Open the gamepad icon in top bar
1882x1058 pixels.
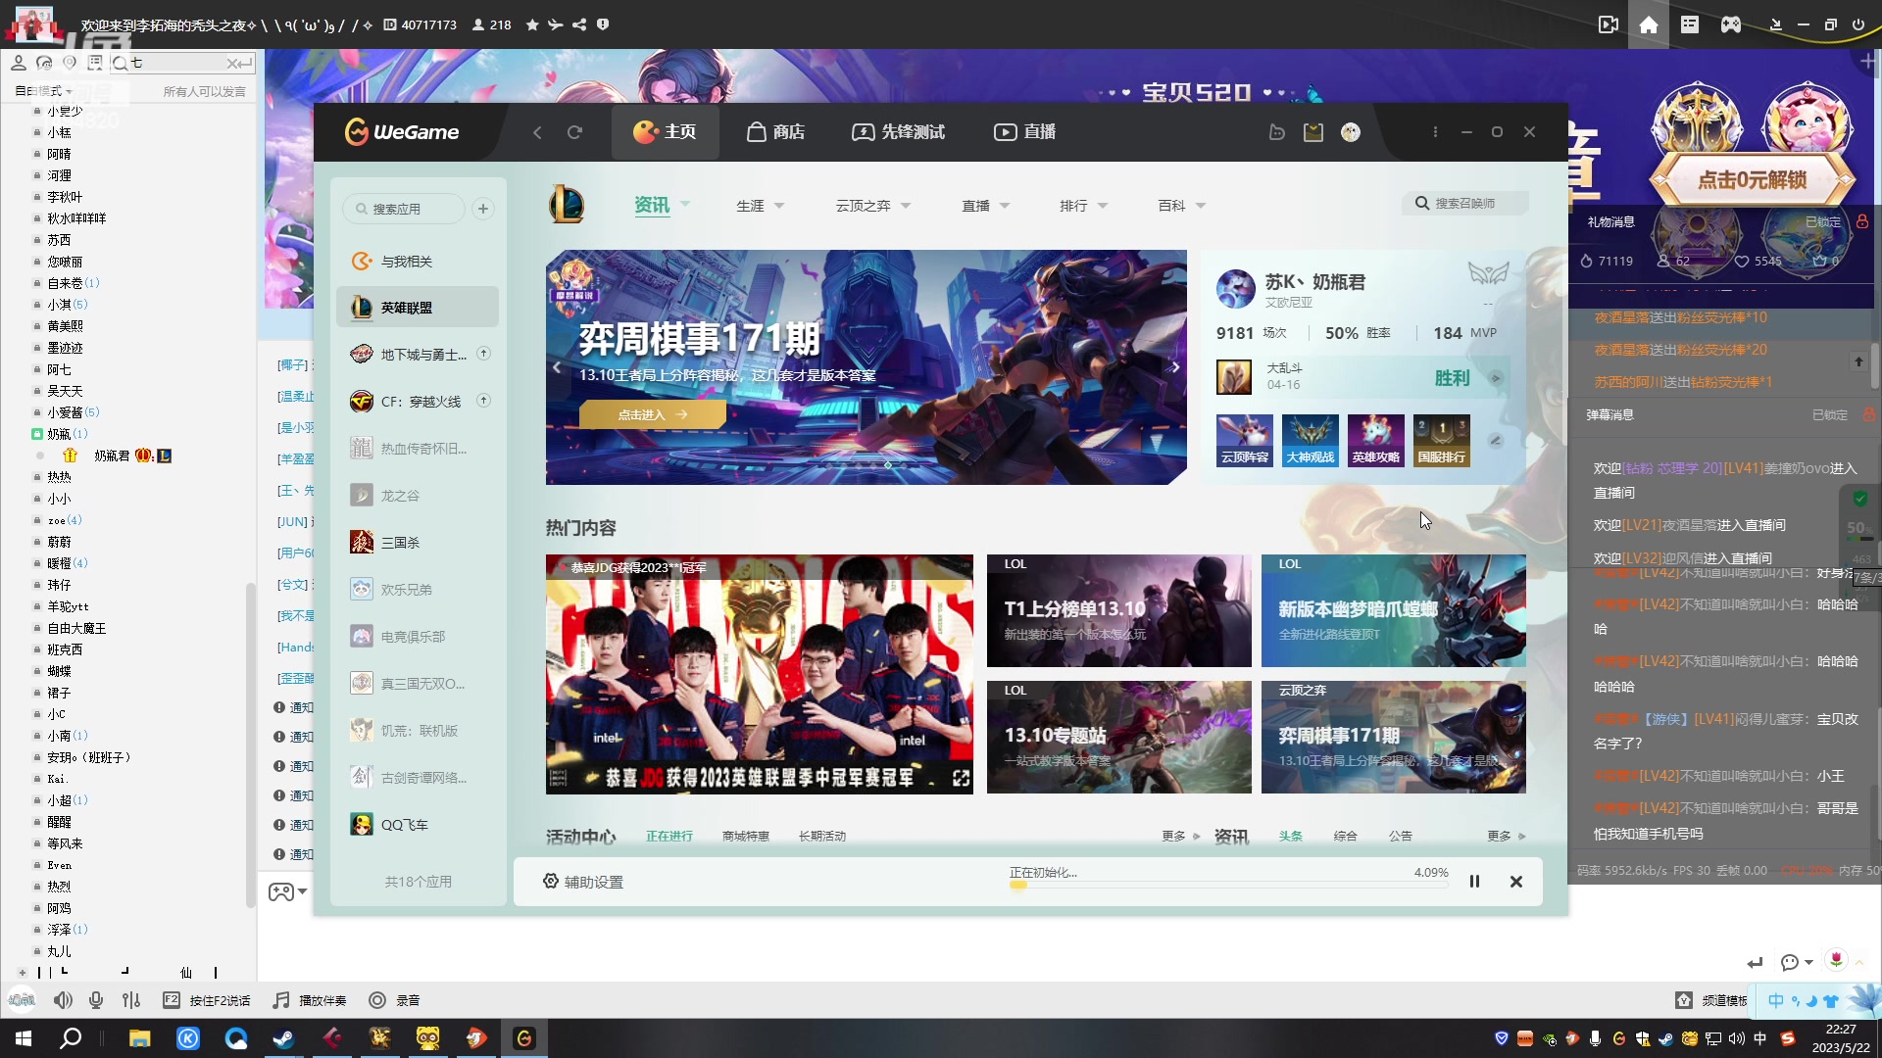(1731, 24)
